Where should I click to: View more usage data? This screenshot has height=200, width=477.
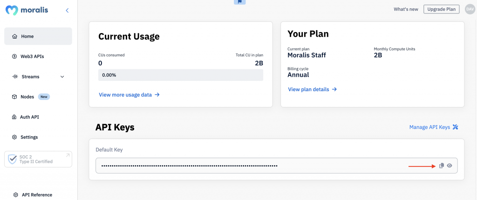[129, 94]
